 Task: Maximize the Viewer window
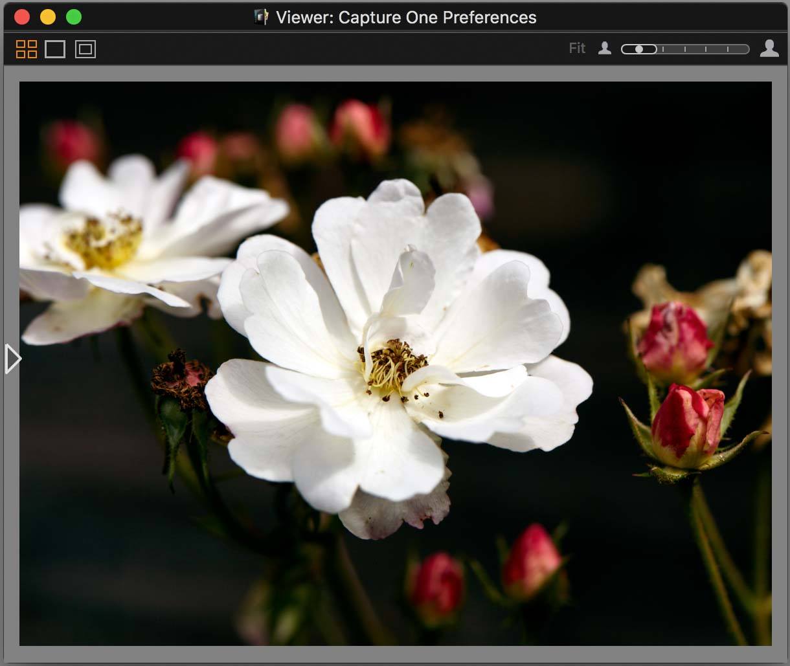74,17
